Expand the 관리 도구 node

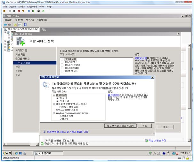tap(57, 101)
